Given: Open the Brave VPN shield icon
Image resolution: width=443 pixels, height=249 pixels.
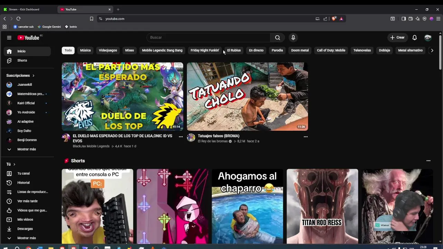Looking at the screenshot, I should [x=424, y=19].
